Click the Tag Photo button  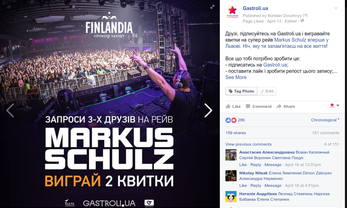241,91
